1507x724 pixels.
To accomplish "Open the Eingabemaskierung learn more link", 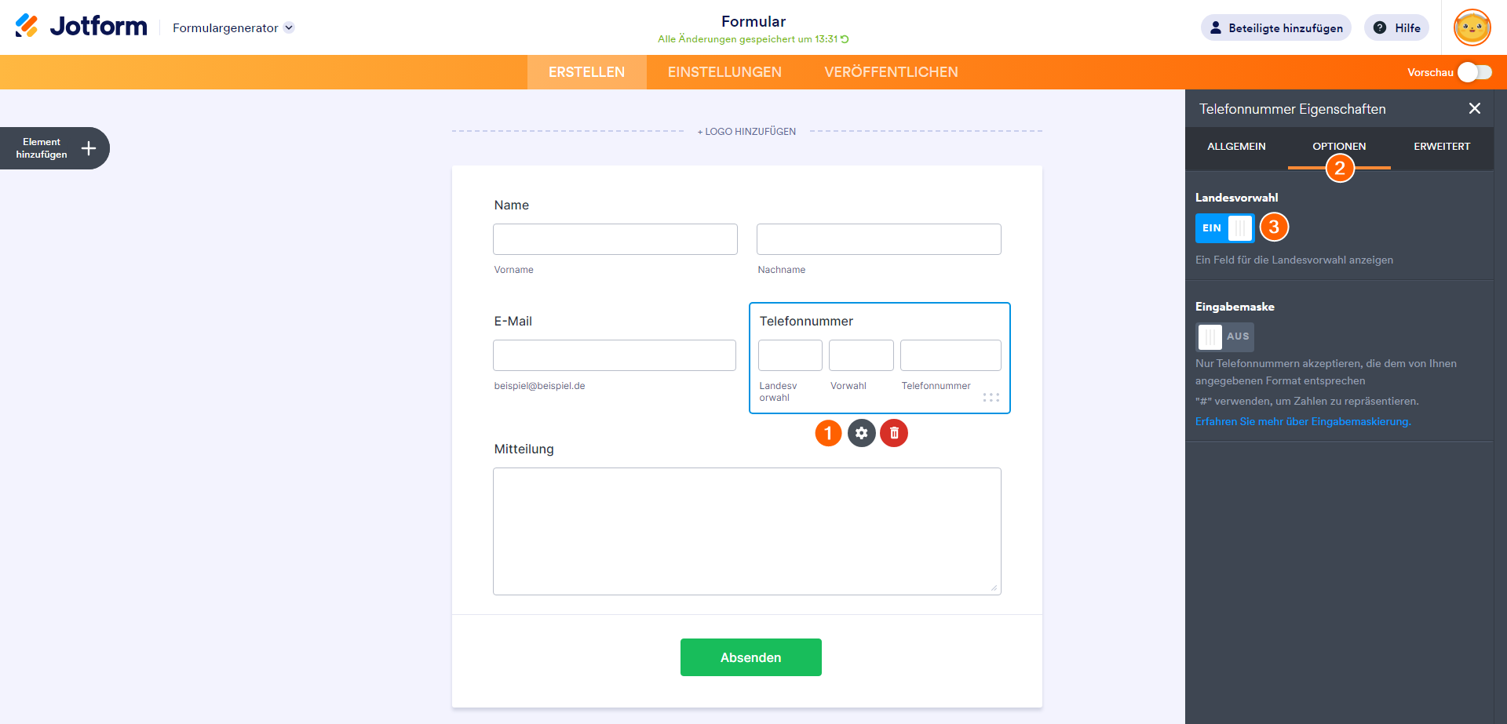I will pos(1303,422).
